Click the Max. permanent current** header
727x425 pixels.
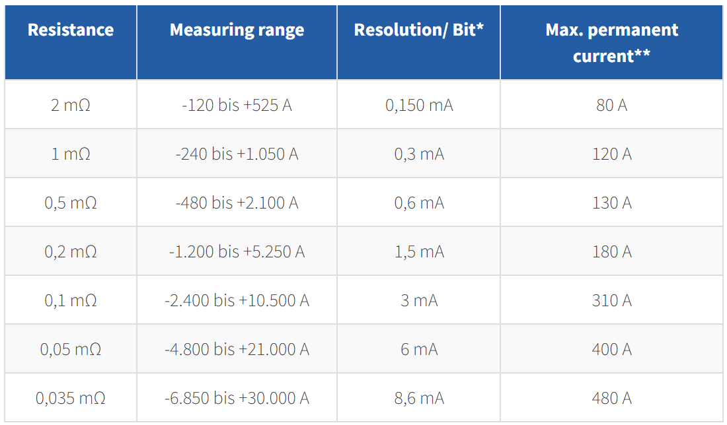click(x=611, y=42)
